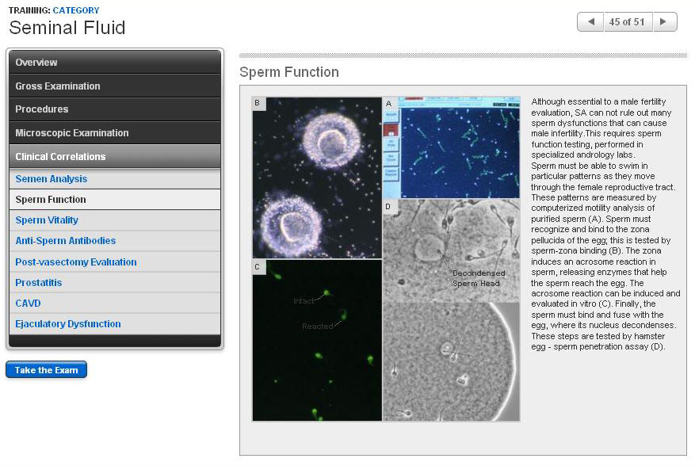Image resolution: width=695 pixels, height=466 pixels.
Task: Click the acrosome reaction image C
Action: click(x=317, y=340)
